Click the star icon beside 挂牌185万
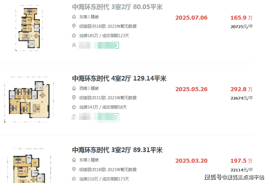270x183 pixels. pyautogui.click(x=74, y=36)
